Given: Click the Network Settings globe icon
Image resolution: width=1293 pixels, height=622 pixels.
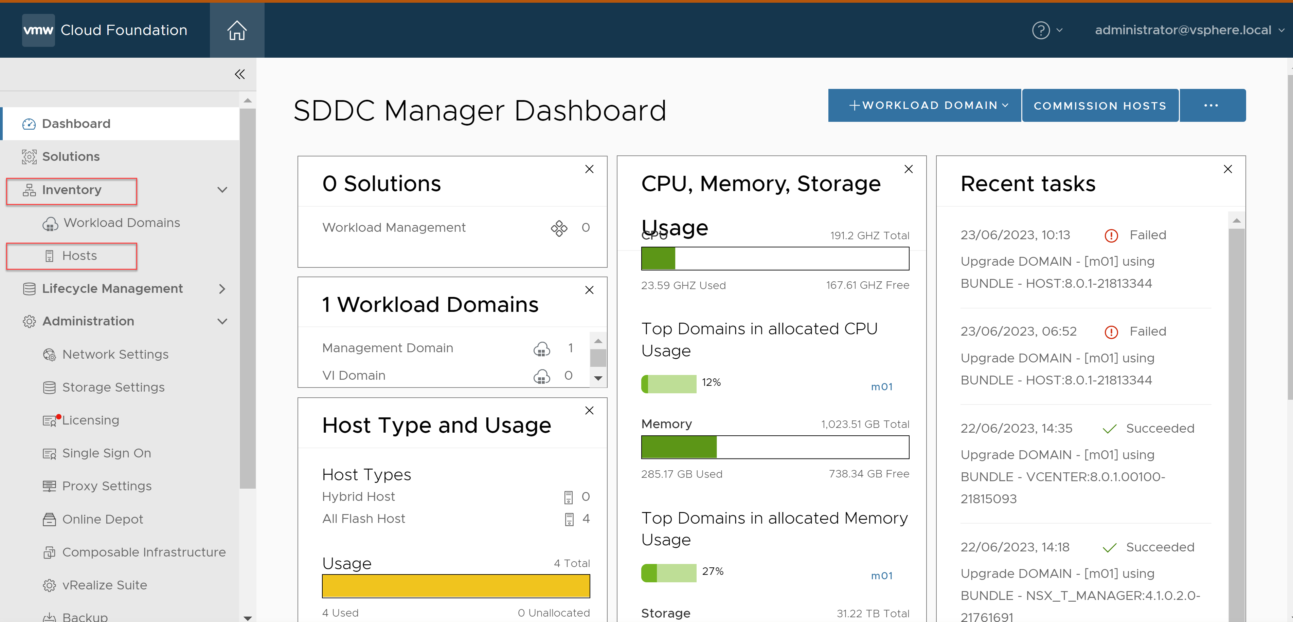Looking at the screenshot, I should (x=49, y=355).
